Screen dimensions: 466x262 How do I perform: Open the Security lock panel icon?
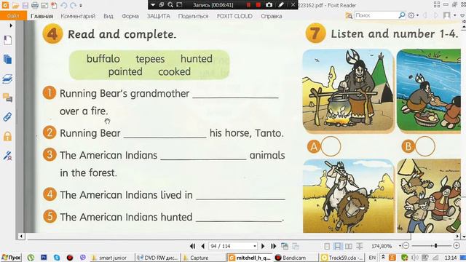coord(7,136)
